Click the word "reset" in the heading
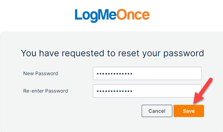This screenshot has height=132, width=223. (x=129, y=53)
